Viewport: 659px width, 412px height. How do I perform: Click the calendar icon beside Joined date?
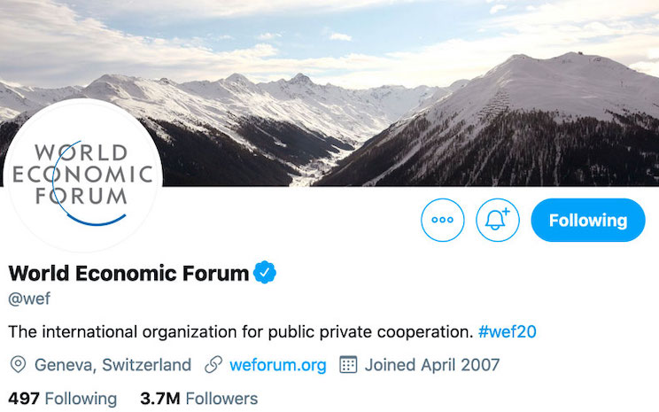pos(348,365)
